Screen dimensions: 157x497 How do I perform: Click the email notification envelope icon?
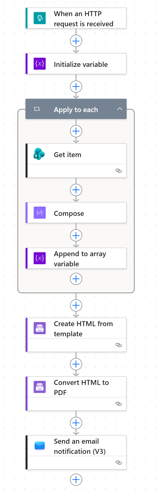point(40,446)
